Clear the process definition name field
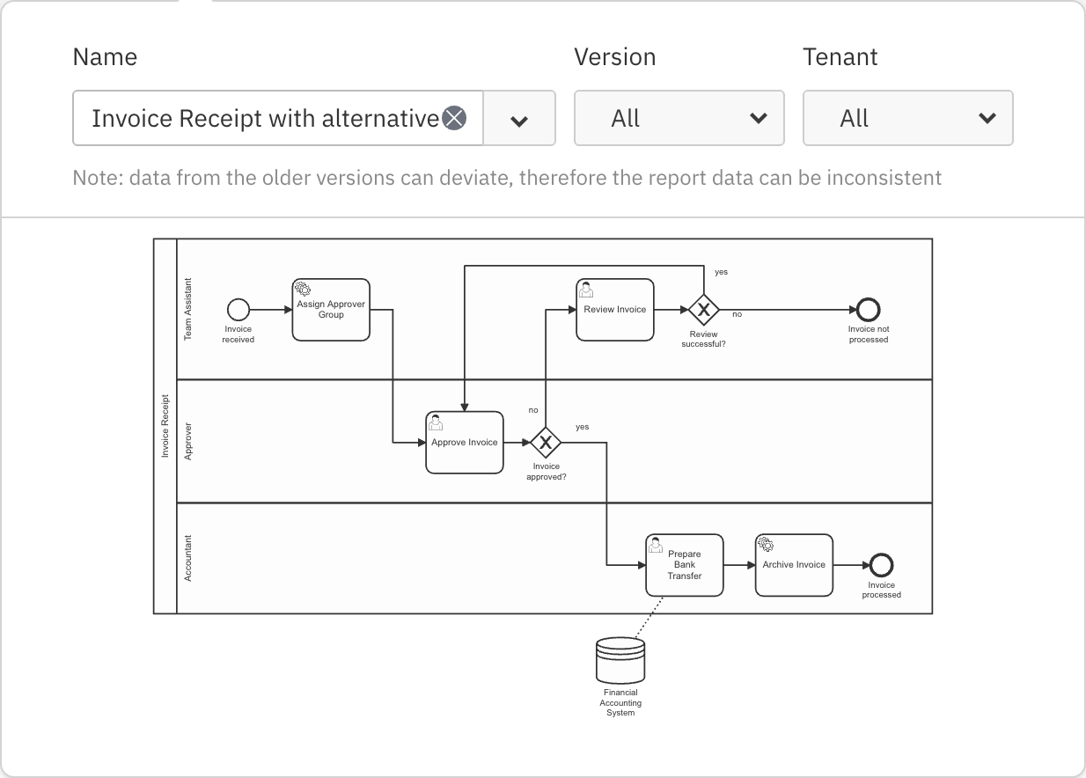 point(453,118)
